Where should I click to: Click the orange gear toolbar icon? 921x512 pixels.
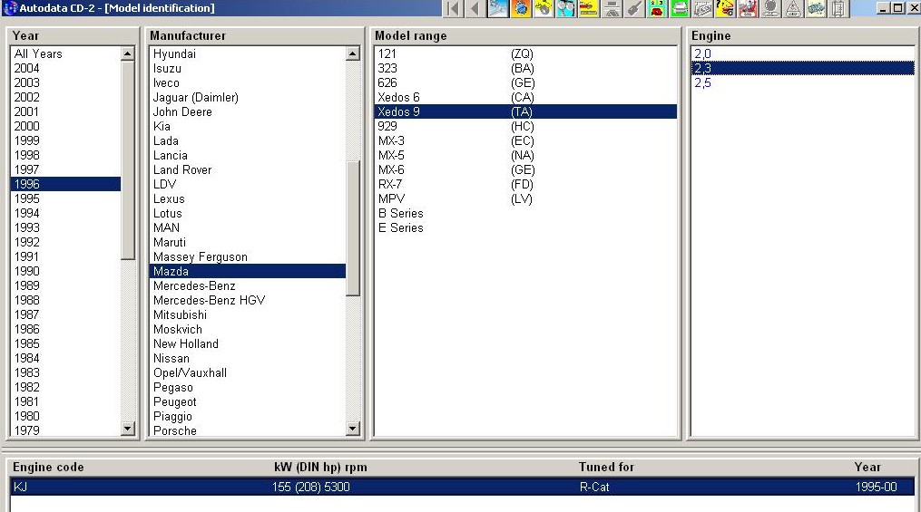tap(521, 8)
